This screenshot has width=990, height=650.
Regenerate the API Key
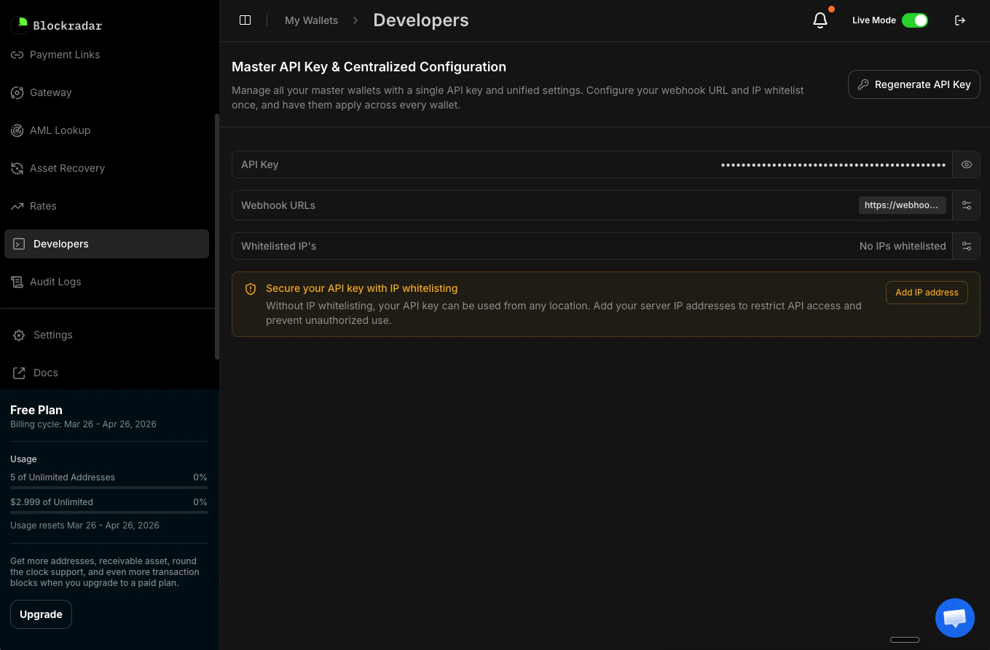[x=914, y=84]
